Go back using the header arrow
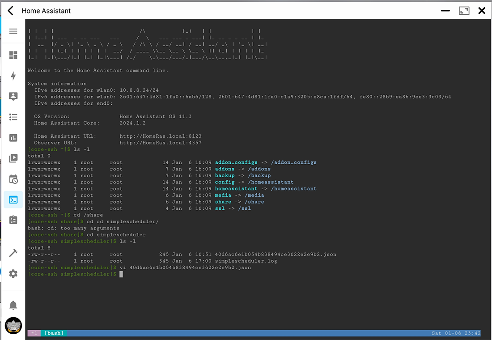 [11, 11]
